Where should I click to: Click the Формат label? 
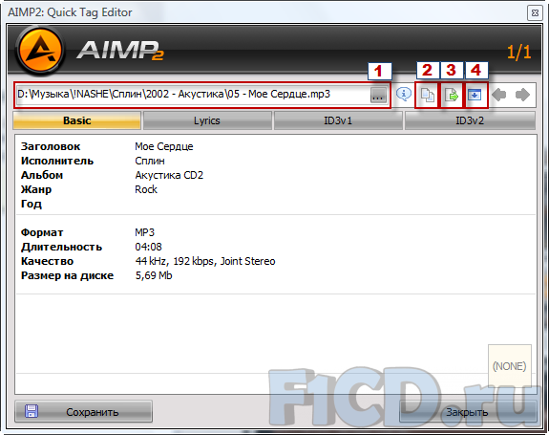tap(42, 232)
